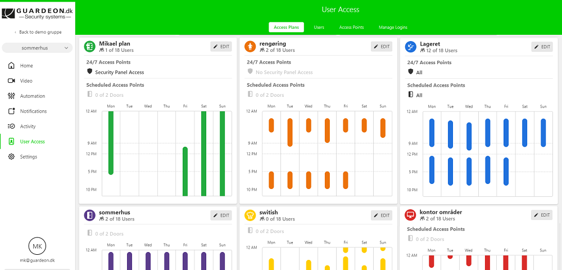Click the users icon under rengøring

click(x=262, y=50)
